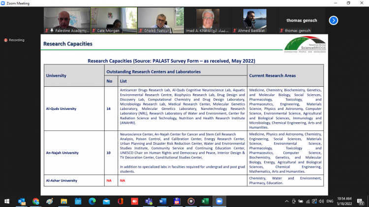Click the muted mic icon for Ahmed Bassalat
This screenshot has height=207, width=369.
click(x=235, y=31)
